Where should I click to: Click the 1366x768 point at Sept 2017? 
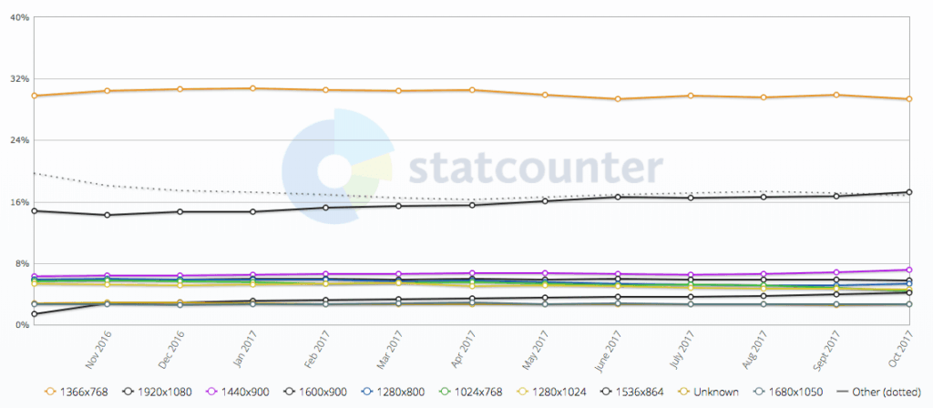click(836, 95)
